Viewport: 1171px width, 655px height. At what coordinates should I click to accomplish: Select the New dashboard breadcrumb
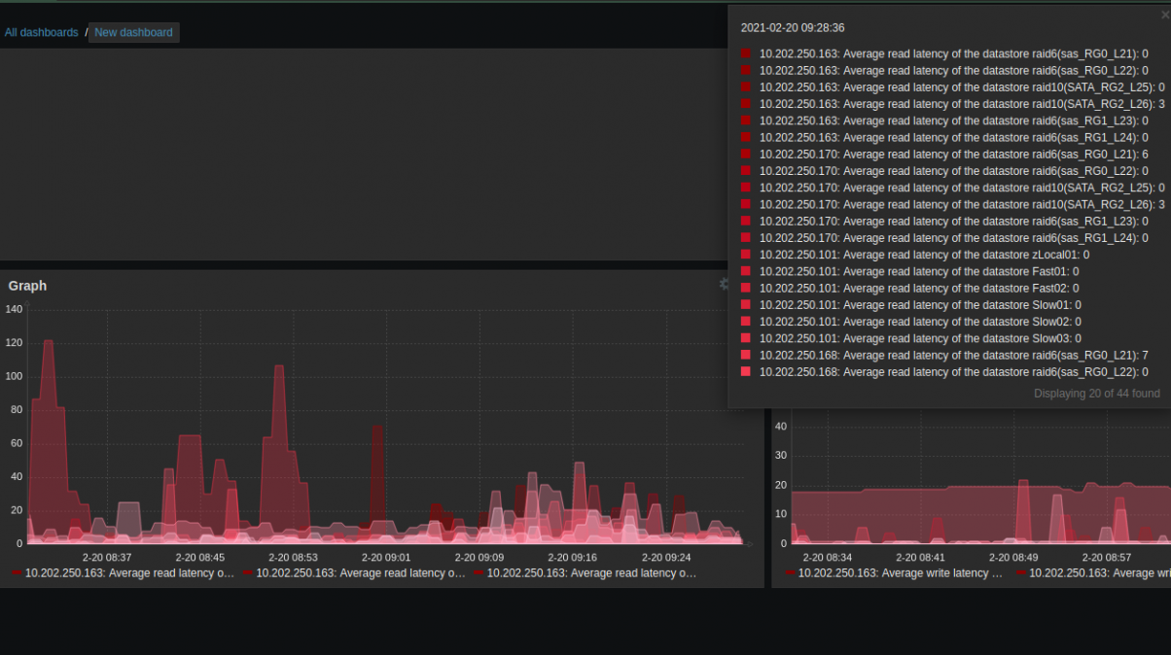133,33
